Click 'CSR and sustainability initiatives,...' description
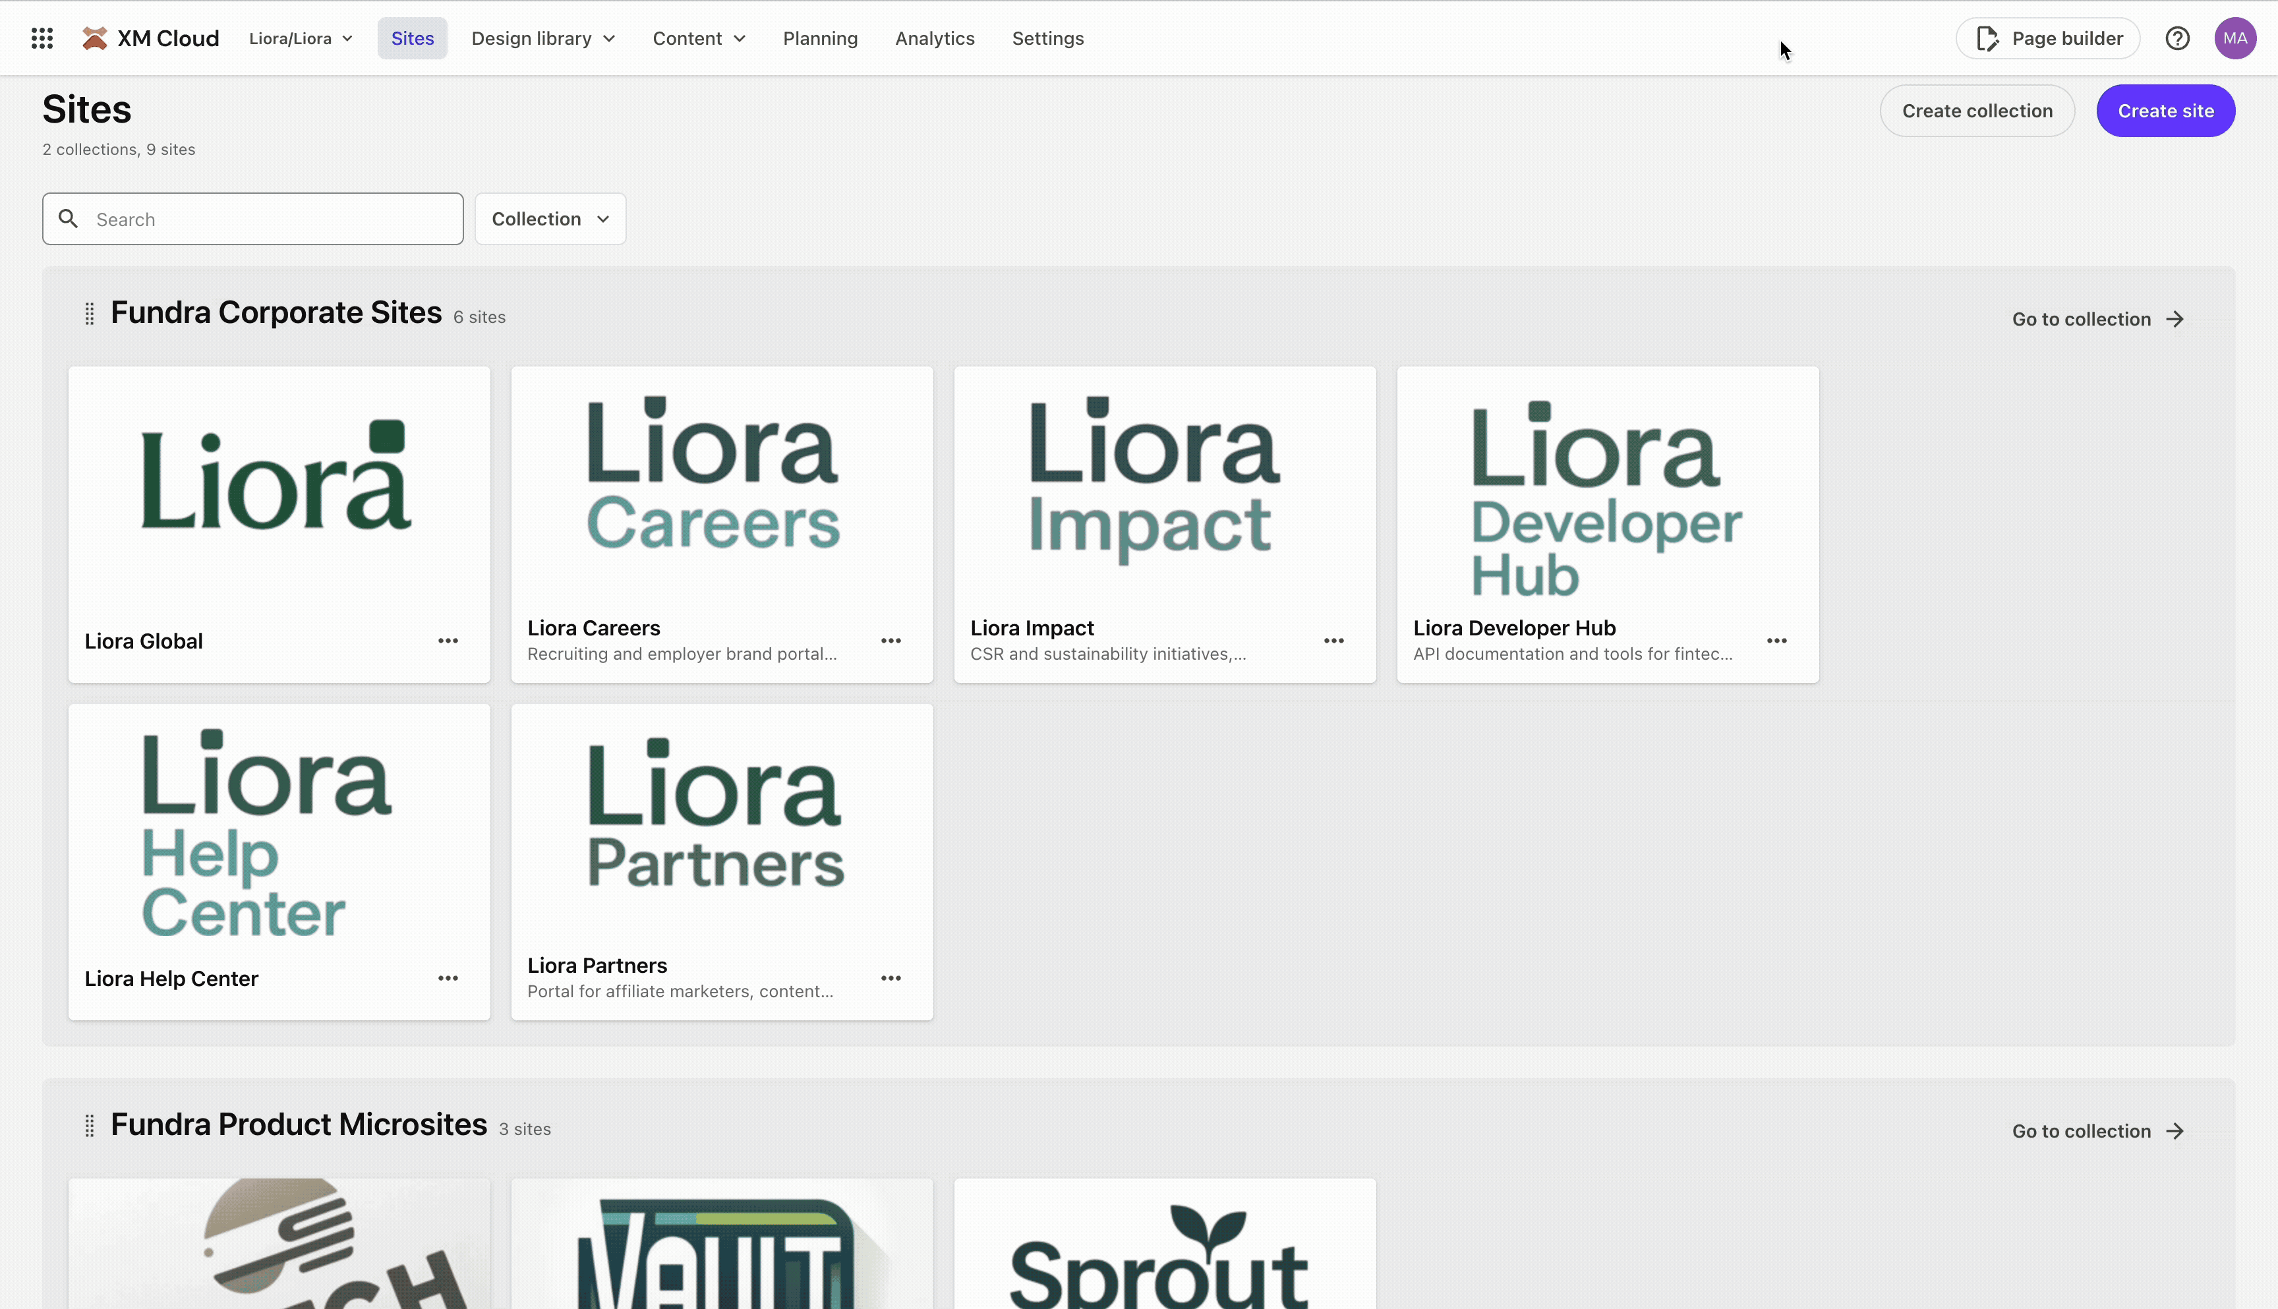The image size is (2278, 1309). coord(1107,654)
